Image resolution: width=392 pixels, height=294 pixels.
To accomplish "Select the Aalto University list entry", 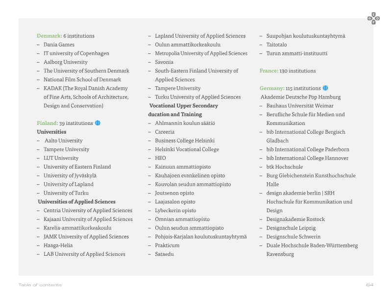I will click(x=64, y=141).
